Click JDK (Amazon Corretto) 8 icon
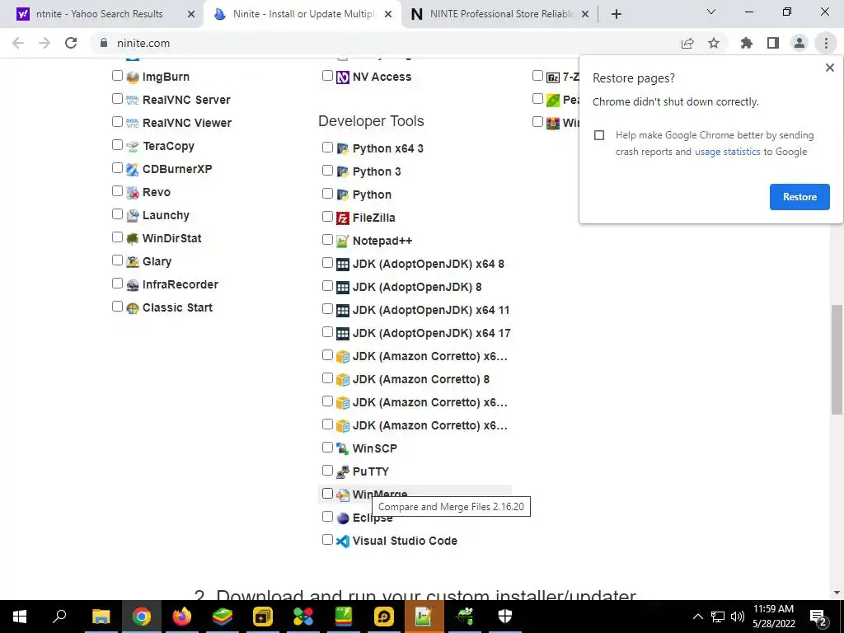This screenshot has height=633, width=844. point(343,379)
